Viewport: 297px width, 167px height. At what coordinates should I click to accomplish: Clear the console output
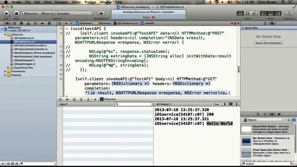point(216,104)
